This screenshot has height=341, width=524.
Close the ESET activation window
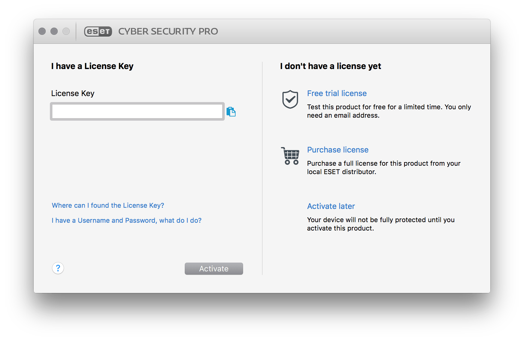click(x=42, y=31)
